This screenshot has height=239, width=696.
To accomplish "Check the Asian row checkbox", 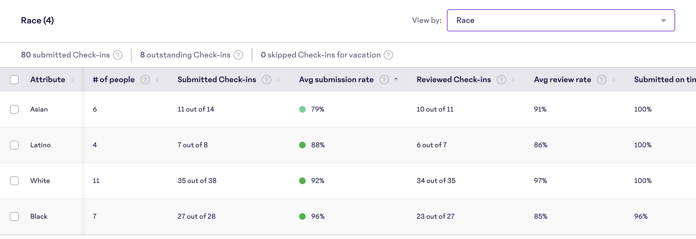I will tap(14, 109).
